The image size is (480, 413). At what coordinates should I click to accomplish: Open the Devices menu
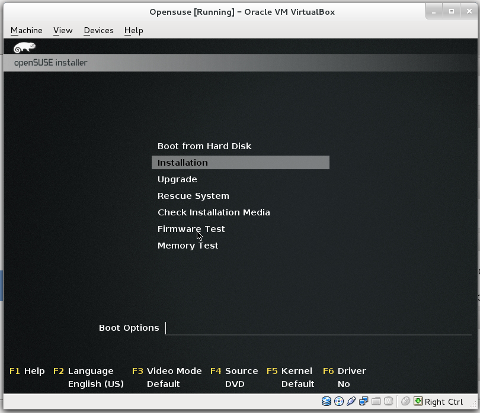pos(98,30)
